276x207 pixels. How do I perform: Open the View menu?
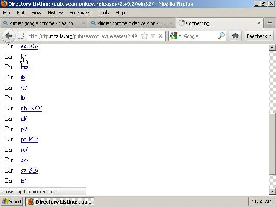[x=36, y=13]
